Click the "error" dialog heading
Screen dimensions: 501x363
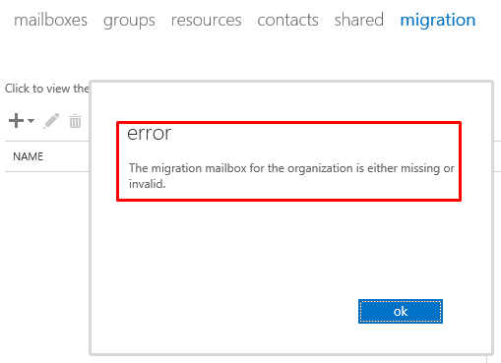150,134
